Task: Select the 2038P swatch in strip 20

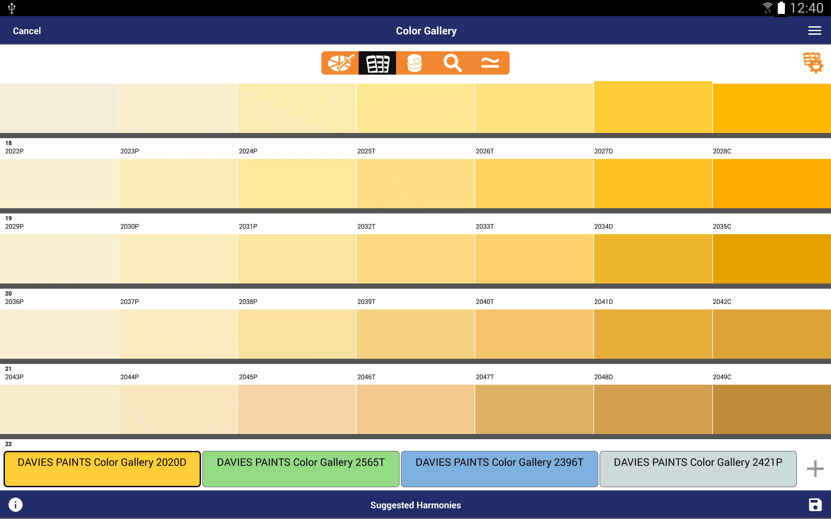Action: [x=297, y=334]
